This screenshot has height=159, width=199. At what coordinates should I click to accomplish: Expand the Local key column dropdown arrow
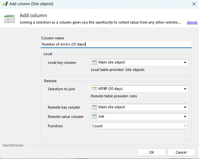(185, 62)
